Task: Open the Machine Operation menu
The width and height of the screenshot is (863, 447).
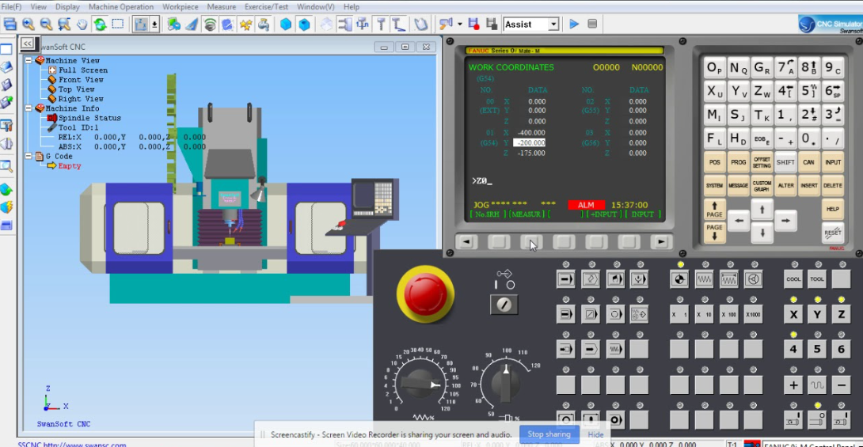Action: 121,6
